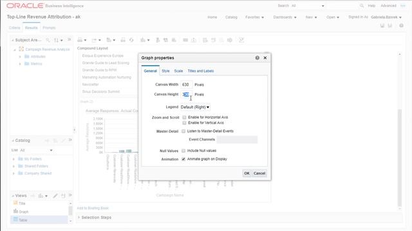Expand the Selection Steps section
Image resolution: width=412 pixels, height=231 pixels.
point(79,218)
